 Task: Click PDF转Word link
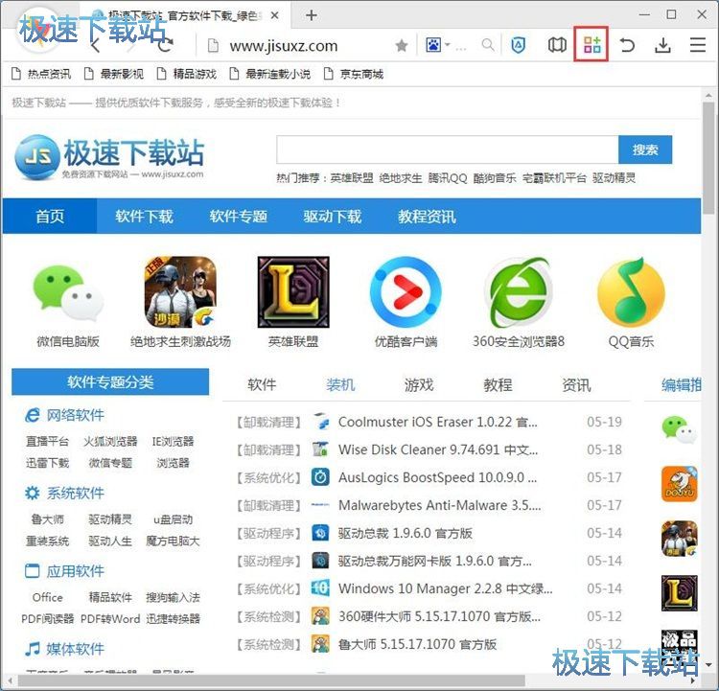tap(110, 618)
